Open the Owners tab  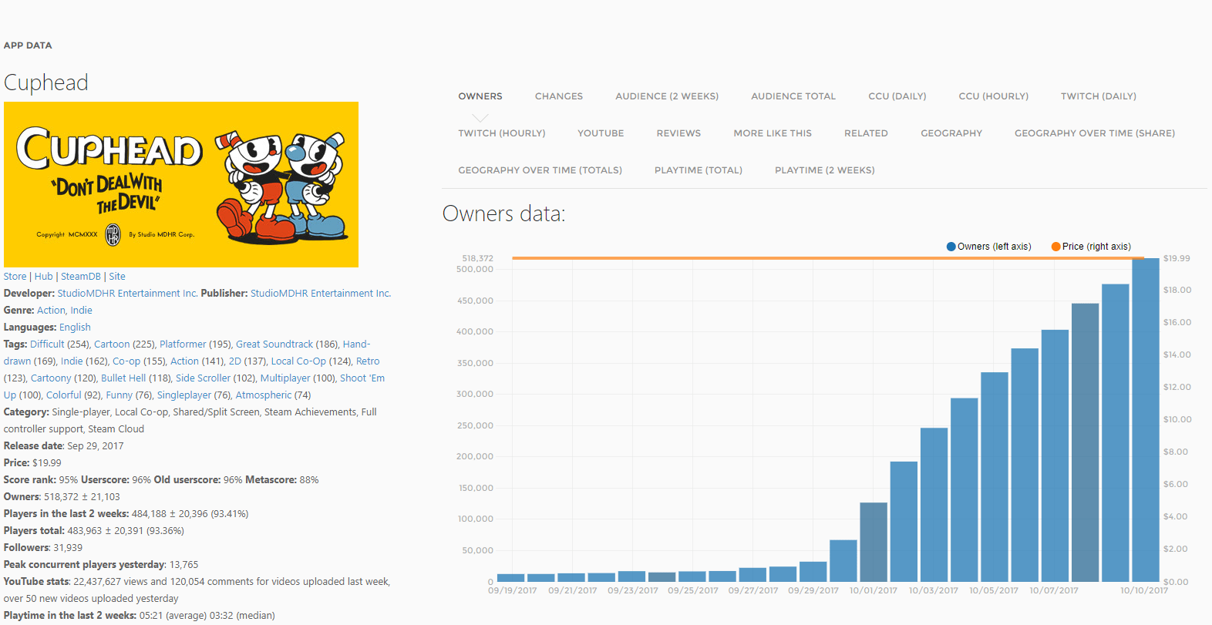480,96
